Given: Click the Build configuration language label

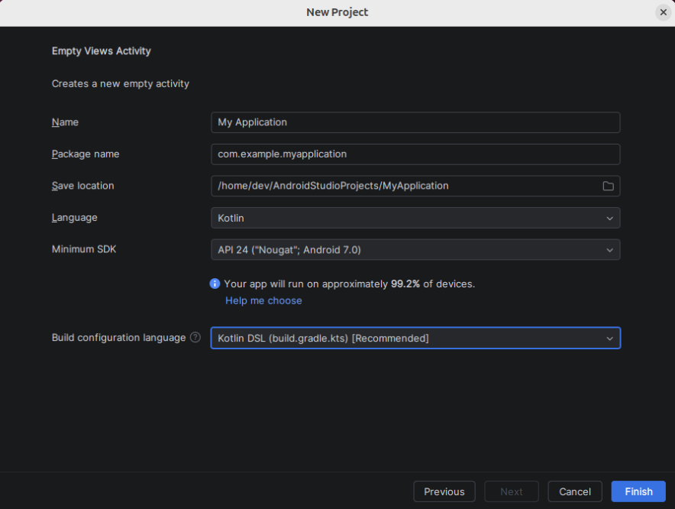Looking at the screenshot, I should pos(119,338).
